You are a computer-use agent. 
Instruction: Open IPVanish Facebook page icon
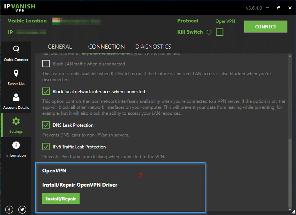(9, 209)
